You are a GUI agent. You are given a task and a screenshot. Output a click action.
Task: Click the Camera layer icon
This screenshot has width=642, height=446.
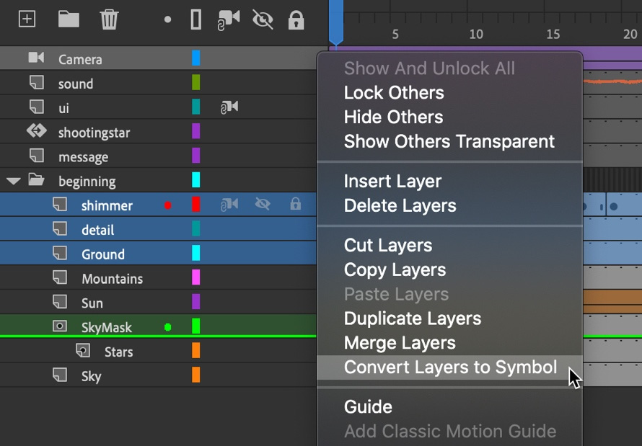point(36,58)
